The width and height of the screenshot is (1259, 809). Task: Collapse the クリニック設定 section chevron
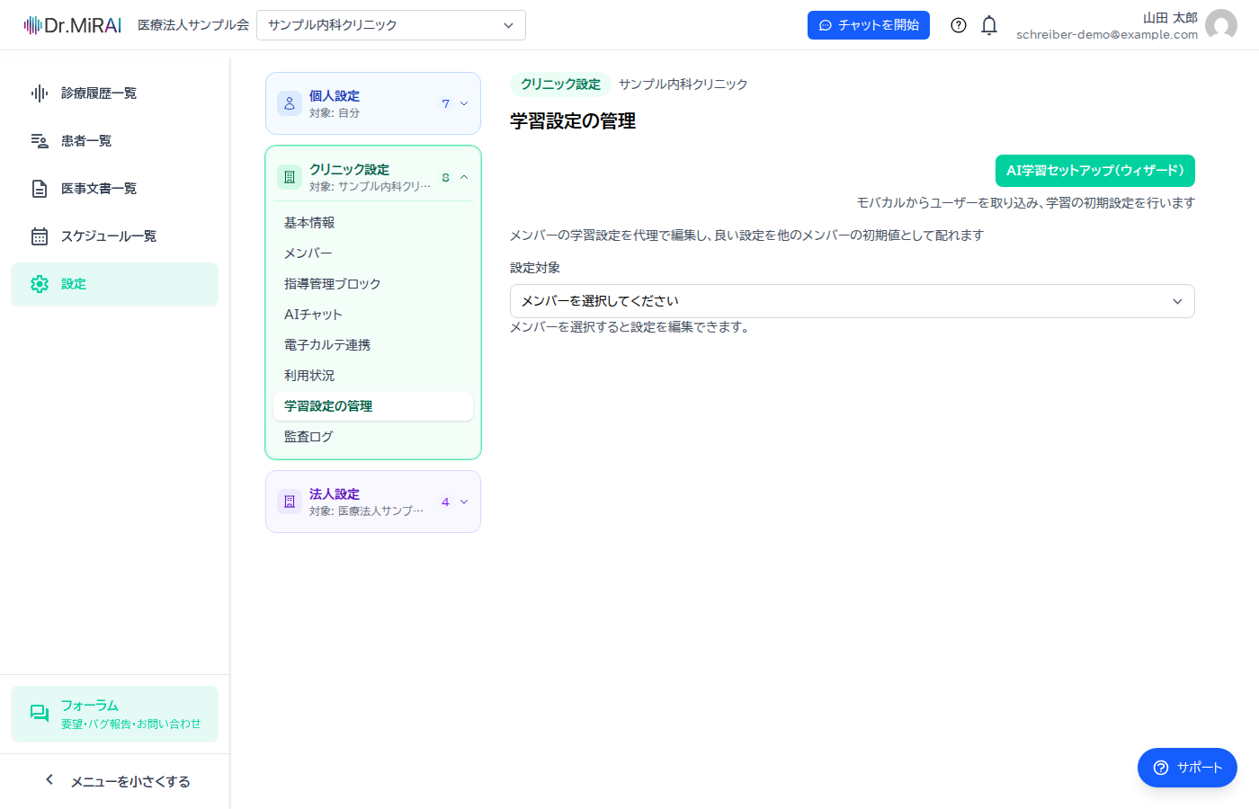[464, 177]
